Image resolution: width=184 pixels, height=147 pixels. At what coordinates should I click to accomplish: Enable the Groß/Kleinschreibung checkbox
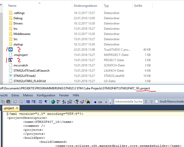tap(157, 102)
